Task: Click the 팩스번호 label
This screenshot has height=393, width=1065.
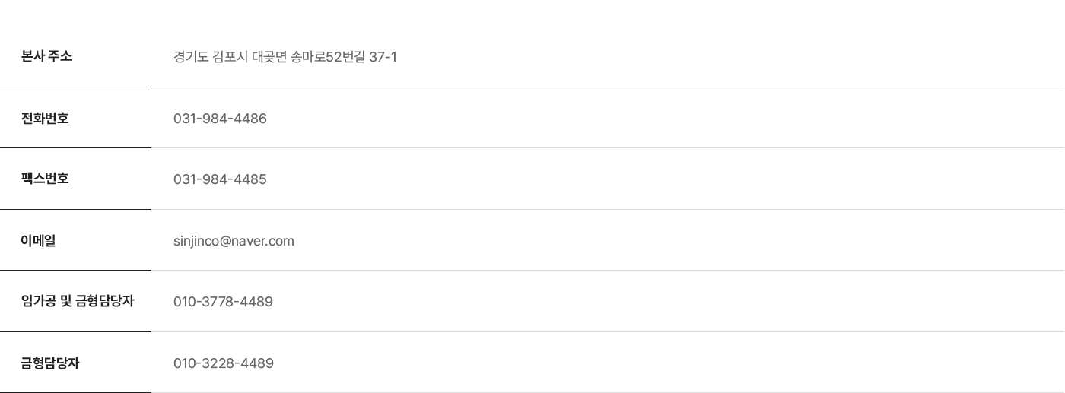Action: tap(45, 179)
